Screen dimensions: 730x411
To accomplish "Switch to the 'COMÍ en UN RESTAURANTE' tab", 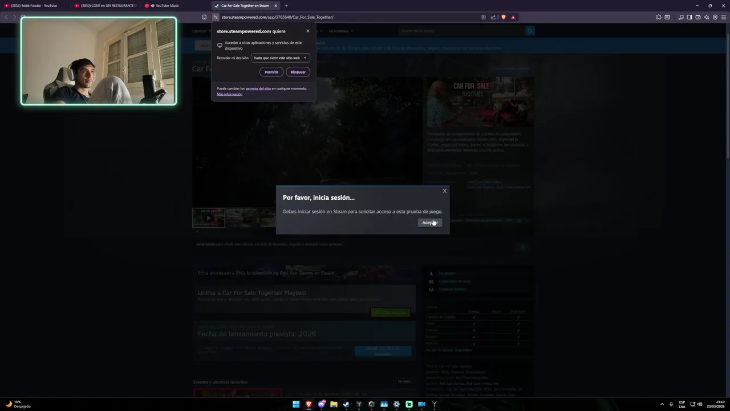I will 105,6.
